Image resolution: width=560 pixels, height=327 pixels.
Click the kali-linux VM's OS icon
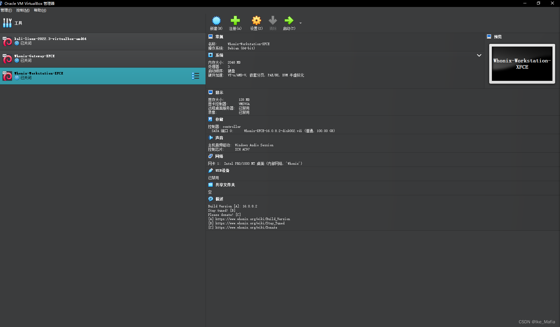coord(7,41)
